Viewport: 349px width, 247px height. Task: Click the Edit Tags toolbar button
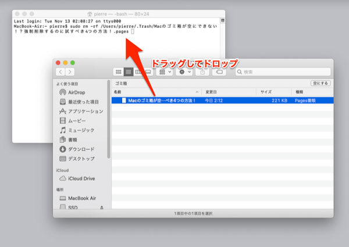pyautogui.click(x=219, y=72)
